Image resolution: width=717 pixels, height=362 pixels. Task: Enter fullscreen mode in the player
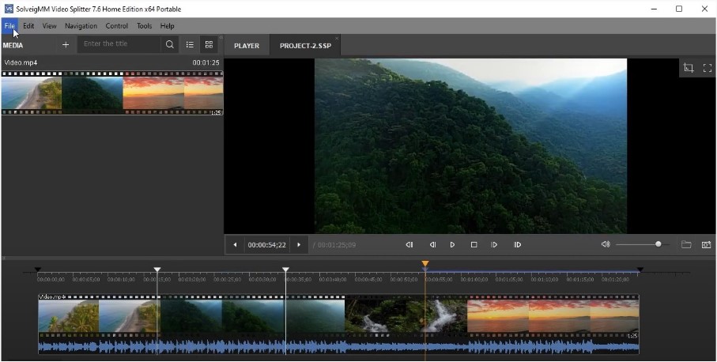[x=707, y=68]
